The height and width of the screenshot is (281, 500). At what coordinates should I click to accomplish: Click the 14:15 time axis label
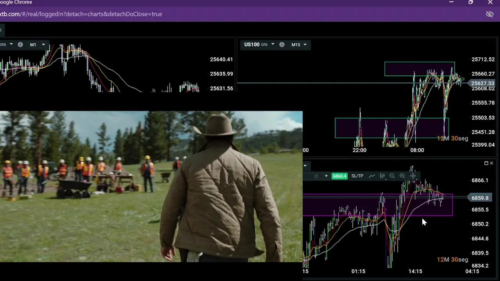pyautogui.click(x=415, y=271)
